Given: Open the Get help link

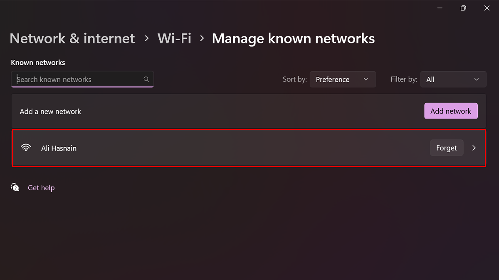Looking at the screenshot, I should 41,188.
